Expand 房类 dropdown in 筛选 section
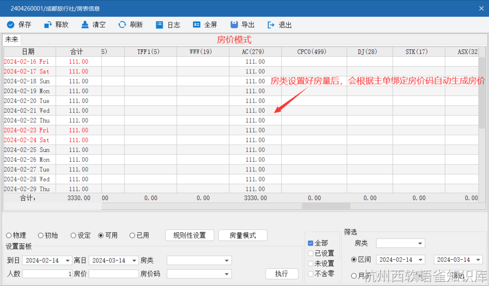This screenshot has width=489, height=286. (420, 243)
